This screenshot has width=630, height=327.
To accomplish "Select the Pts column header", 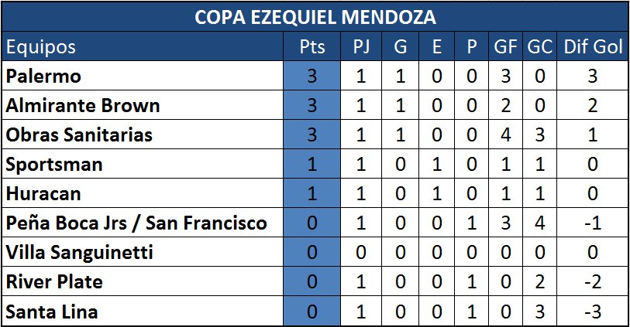I will (x=312, y=46).
